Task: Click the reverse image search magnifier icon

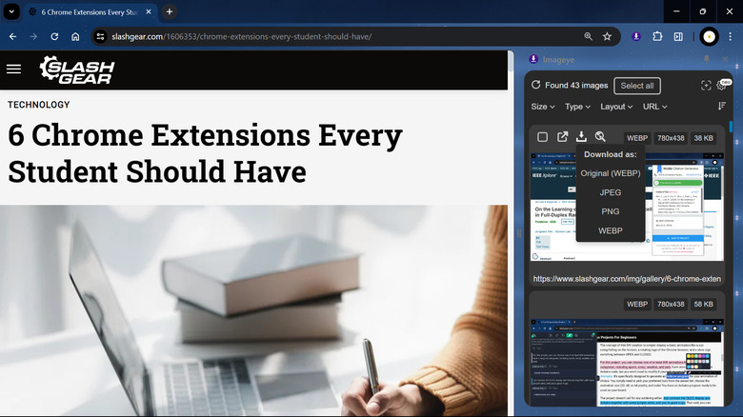Action: pyautogui.click(x=600, y=137)
